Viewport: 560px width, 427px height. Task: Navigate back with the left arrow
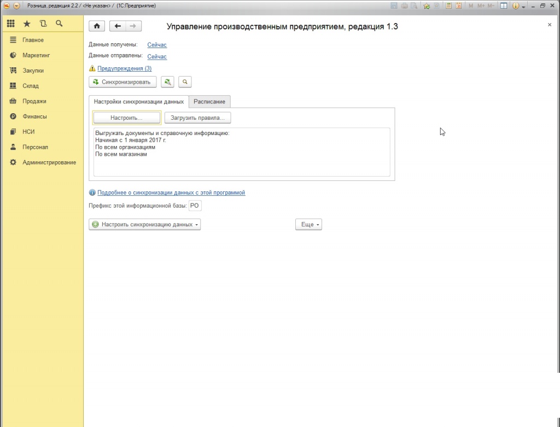click(x=118, y=26)
